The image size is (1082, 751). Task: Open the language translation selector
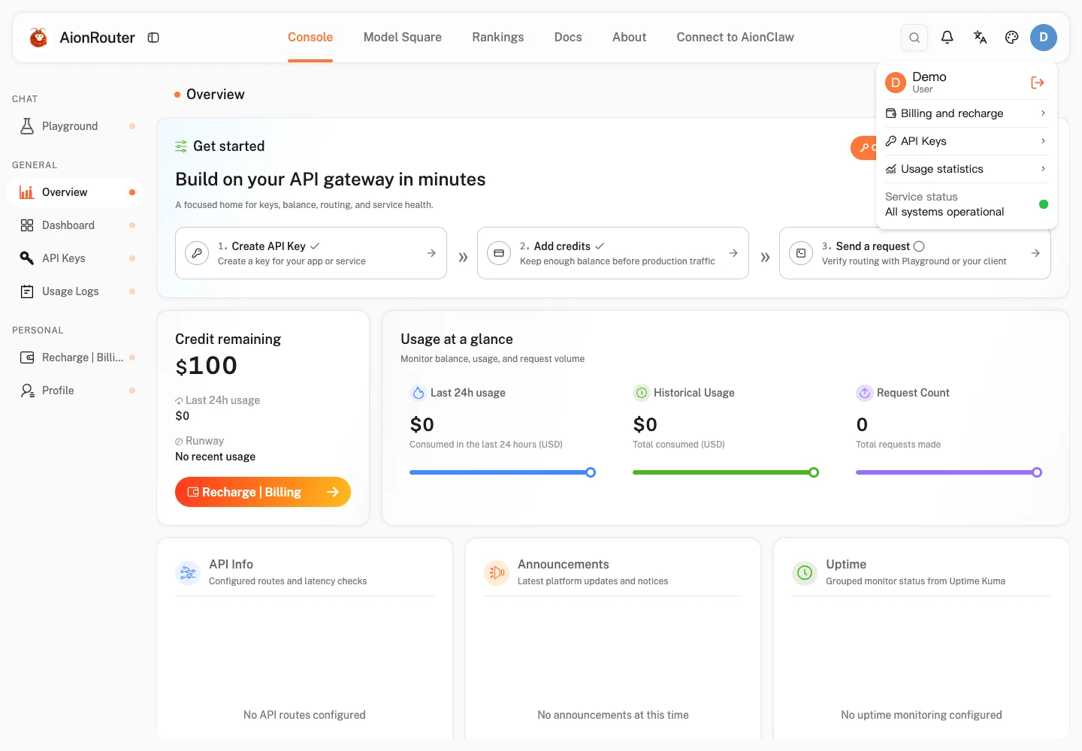[980, 38]
